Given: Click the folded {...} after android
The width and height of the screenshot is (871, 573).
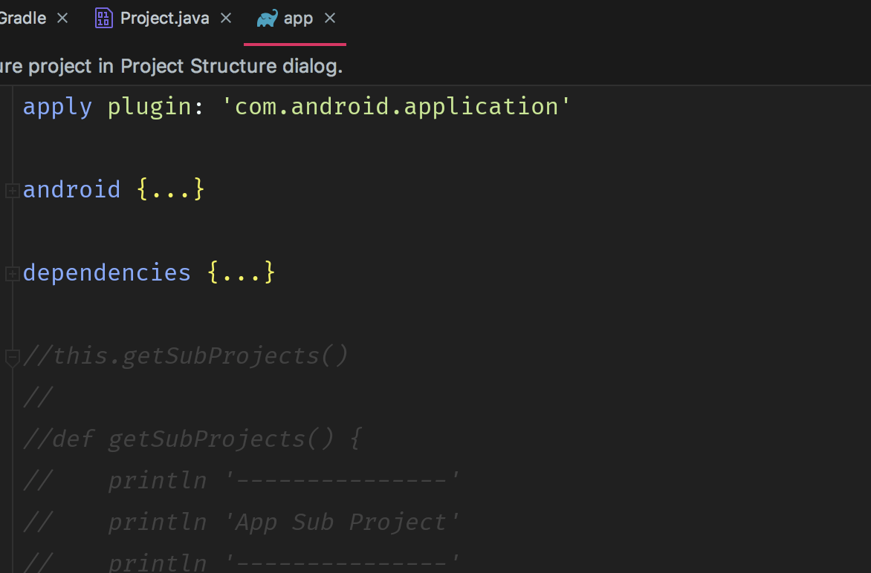Looking at the screenshot, I should pos(170,189).
